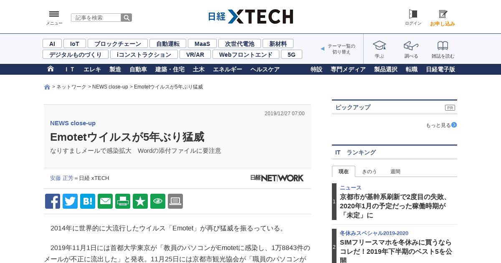Open the 土木 menu item

pyautogui.click(x=199, y=69)
